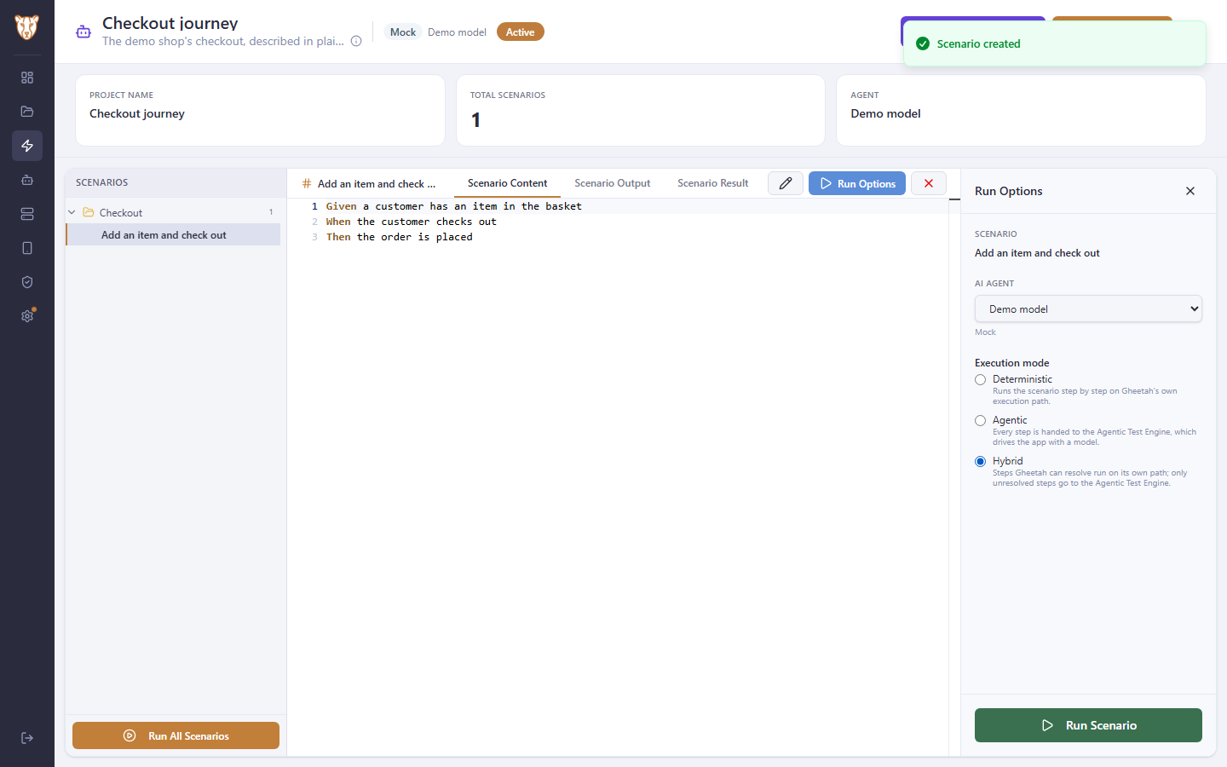The width and height of the screenshot is (1227, 767).
Task: Click the Checkout folder icon in tree
Action: click(89, 212)
